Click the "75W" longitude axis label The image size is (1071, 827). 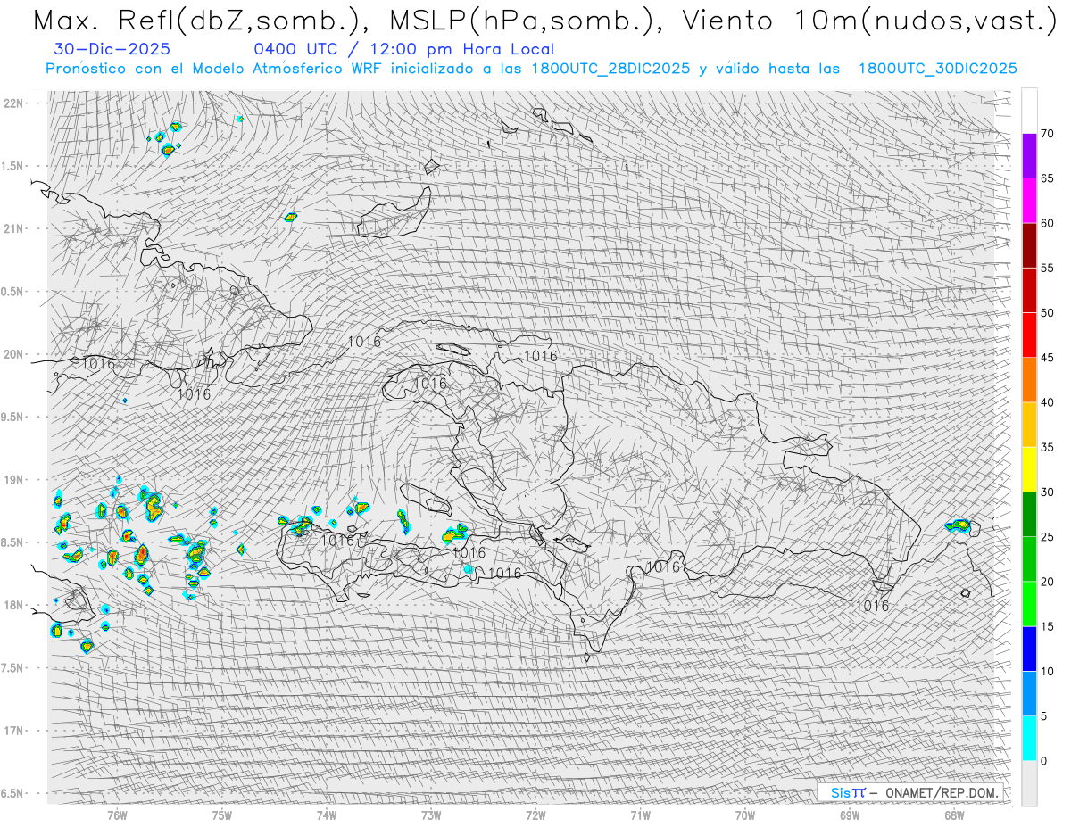(x=222, y=815)
